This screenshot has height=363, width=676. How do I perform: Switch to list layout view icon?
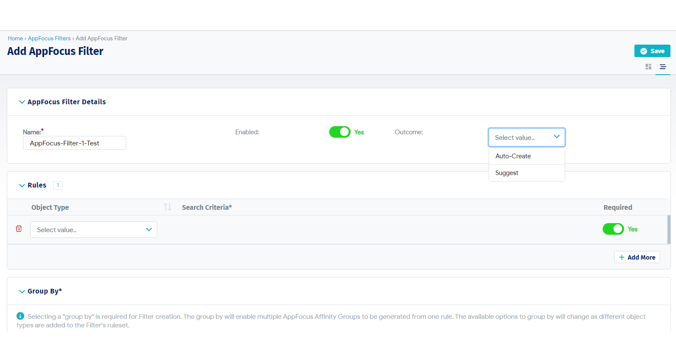pyautogui.click(x=662, y=67)
